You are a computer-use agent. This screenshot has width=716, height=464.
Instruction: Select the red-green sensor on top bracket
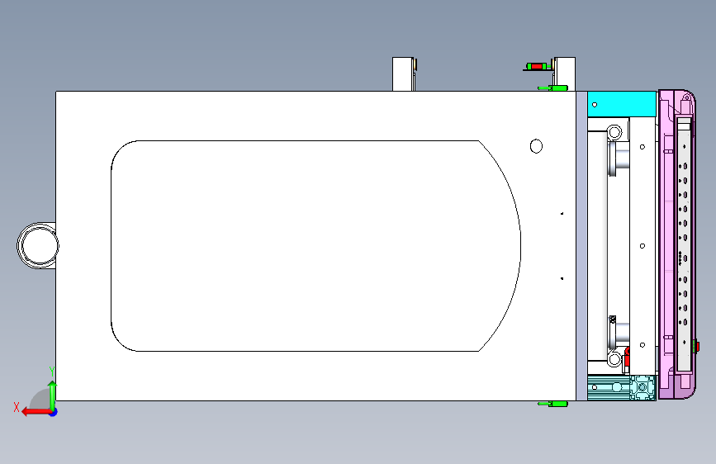pos(537,67)
